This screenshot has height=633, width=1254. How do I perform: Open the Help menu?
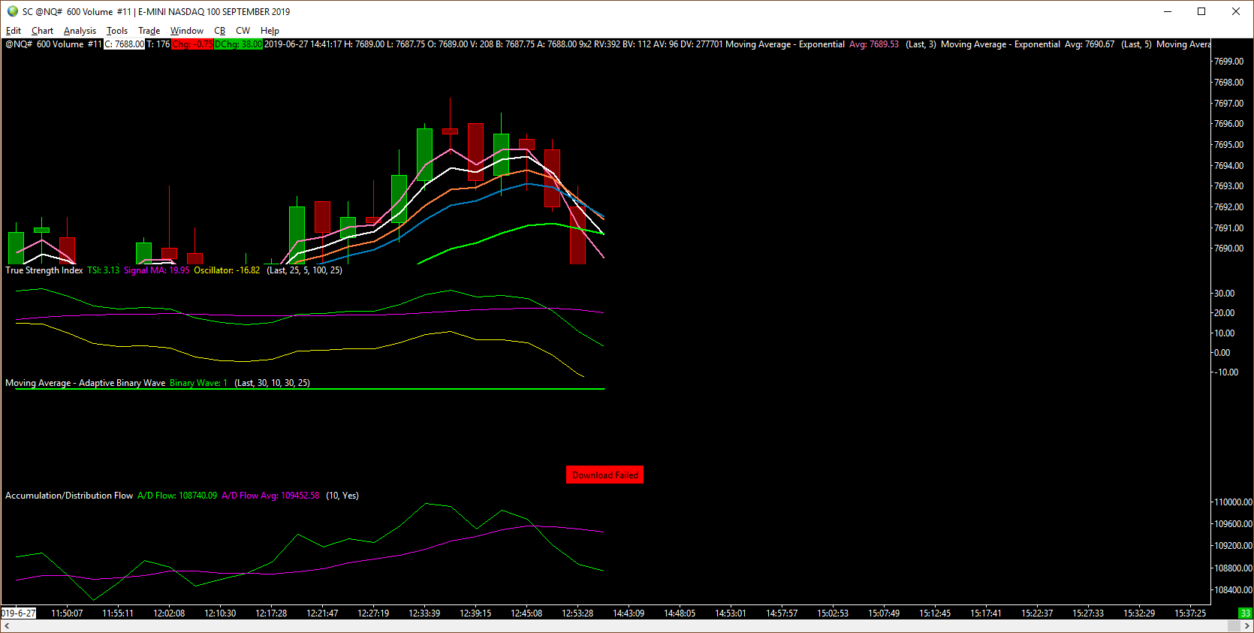tap(270, 31)
